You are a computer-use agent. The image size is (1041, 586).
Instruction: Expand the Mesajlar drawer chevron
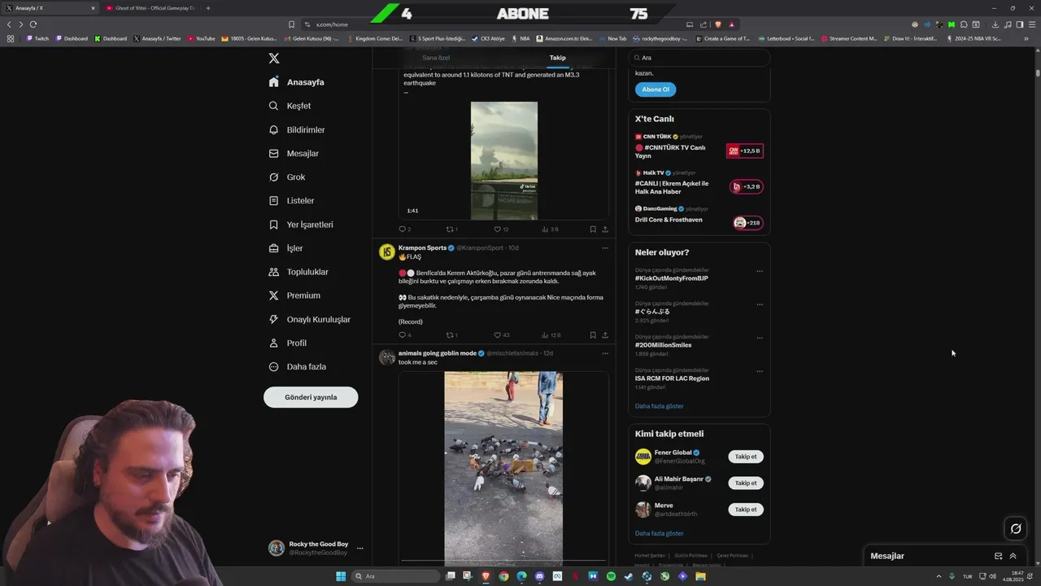1013,556
